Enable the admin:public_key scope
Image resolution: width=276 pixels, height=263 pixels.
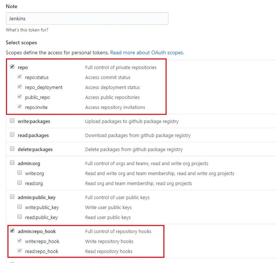pos(12,197)
